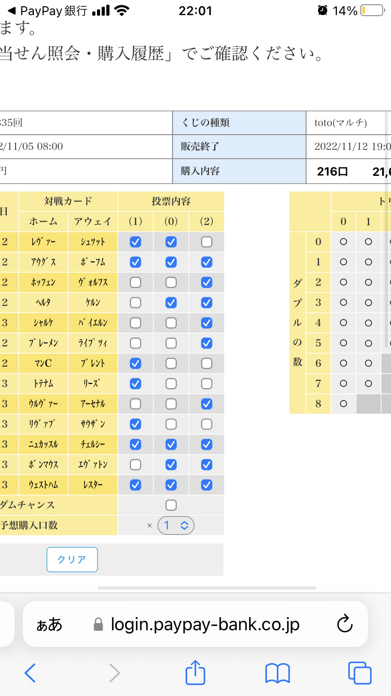Check (1) for ホッフェン vs ヴォルフス
The height and width of the screenshot is (696, 391).
point(136,282)
